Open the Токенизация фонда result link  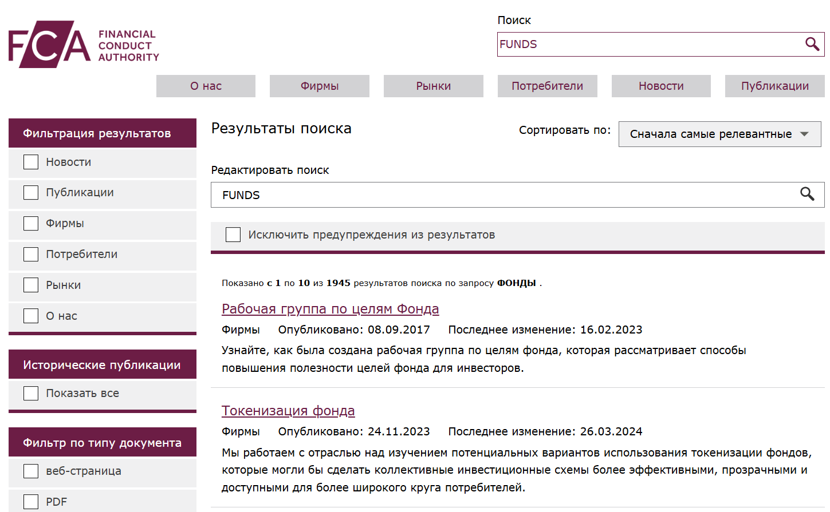[x=288, y=410]
